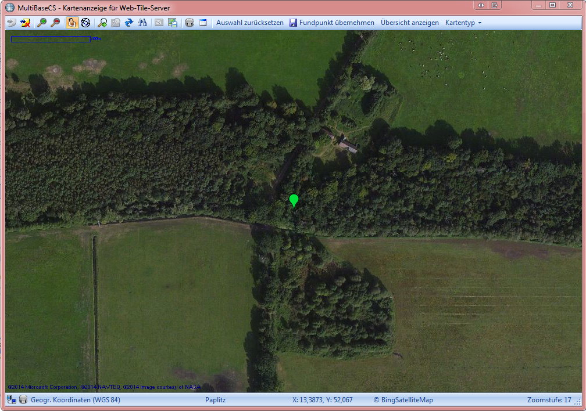Click the green location marker on map
The height and width of the screenshot is (411, 586).
point(294,200)
